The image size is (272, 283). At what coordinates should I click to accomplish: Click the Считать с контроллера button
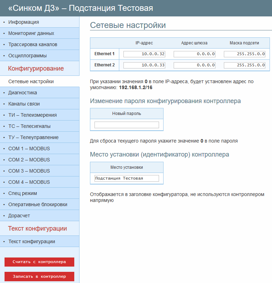point(39,262)
